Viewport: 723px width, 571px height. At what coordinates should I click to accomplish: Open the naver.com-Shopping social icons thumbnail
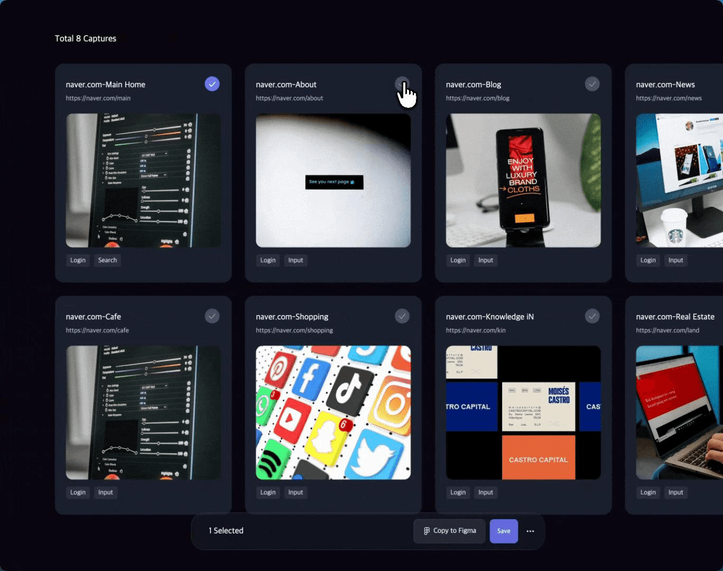[x=333, y=412]
